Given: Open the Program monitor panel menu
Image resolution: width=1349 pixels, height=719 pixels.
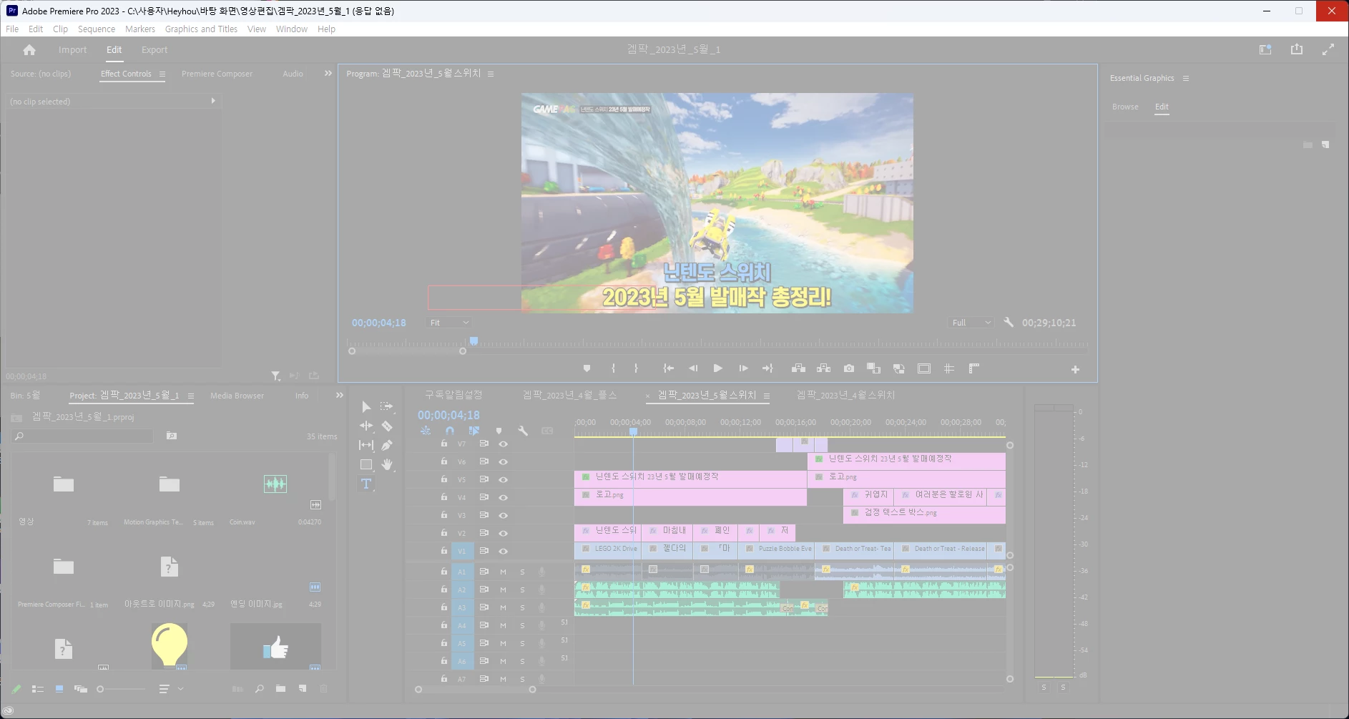Looking at the screenshot, I should coord(491,74).
